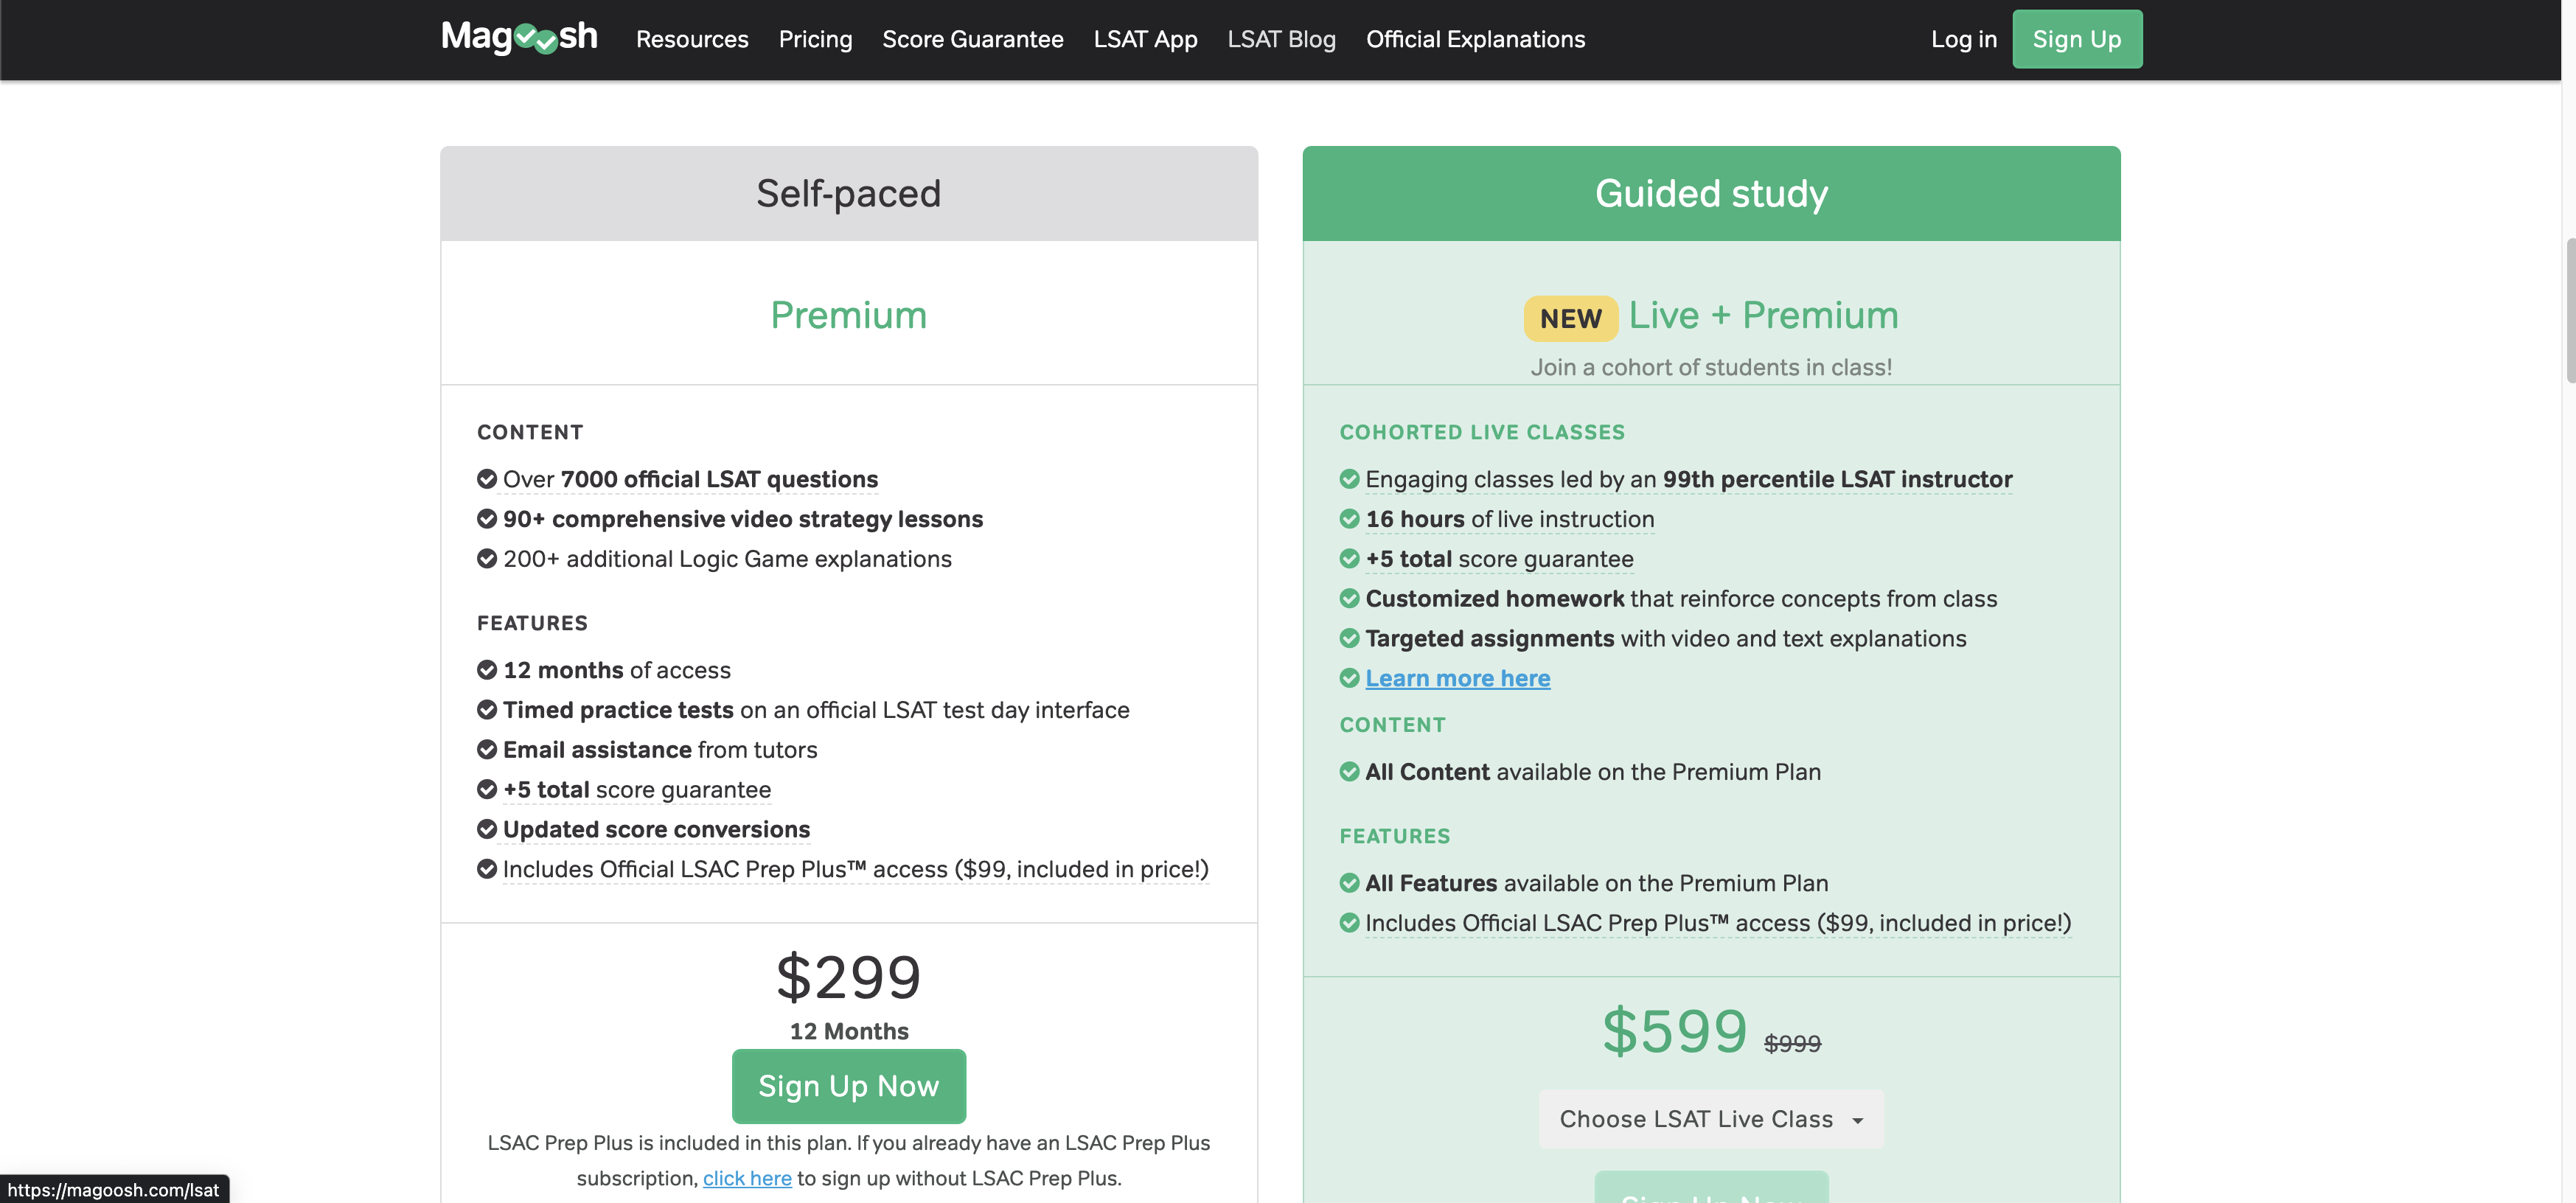Click the yellow NEW badge
This screenshot has height=1203, width=2576.
[1570, 318]
